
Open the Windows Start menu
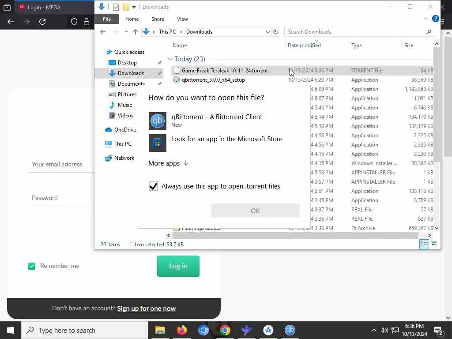[11, 330]
